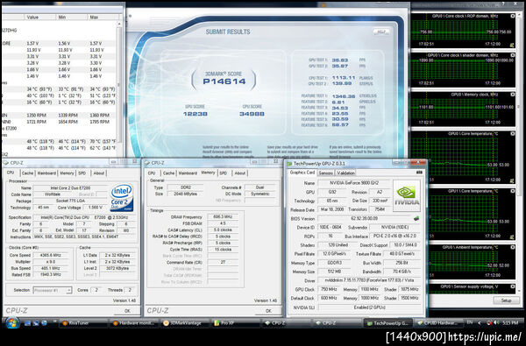Screen dimensions: 526x346
Task: Click the corner box icon of the GPU0 Memory clock graph
Action: click(513, 95)
